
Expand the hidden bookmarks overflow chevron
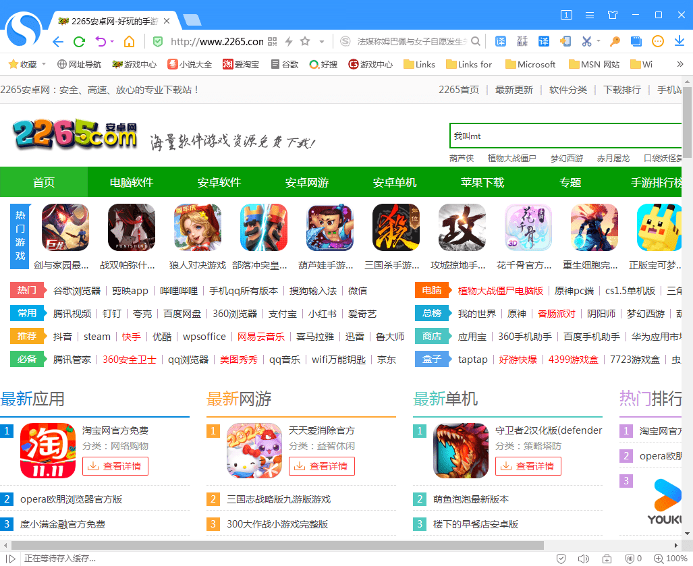point(680,64)
